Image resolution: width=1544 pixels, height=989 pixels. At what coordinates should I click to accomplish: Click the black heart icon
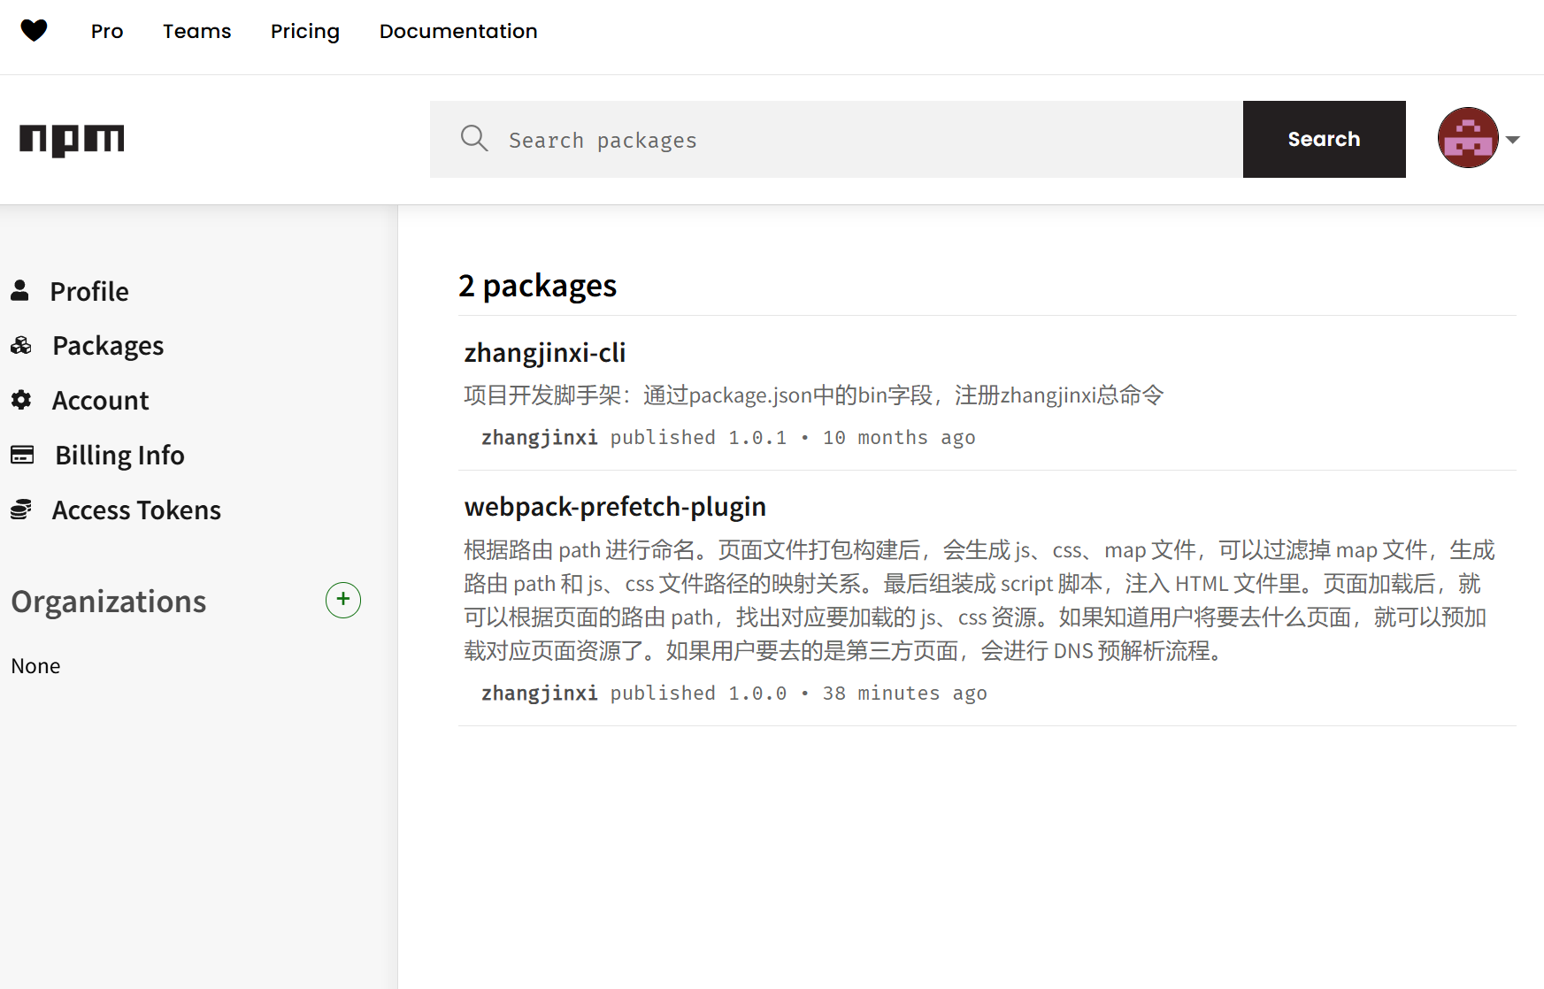coord(34,31)
